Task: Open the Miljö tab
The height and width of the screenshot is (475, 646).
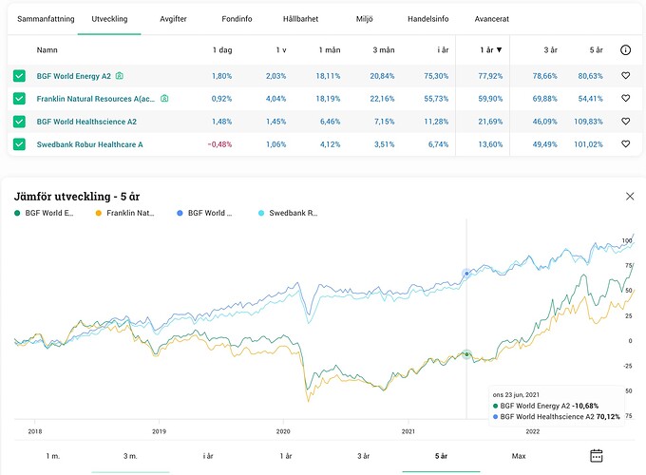Action: coord(364,19)
